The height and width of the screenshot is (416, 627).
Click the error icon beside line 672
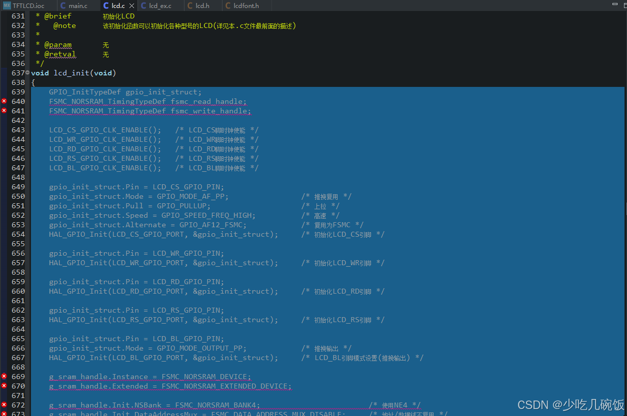3,405
